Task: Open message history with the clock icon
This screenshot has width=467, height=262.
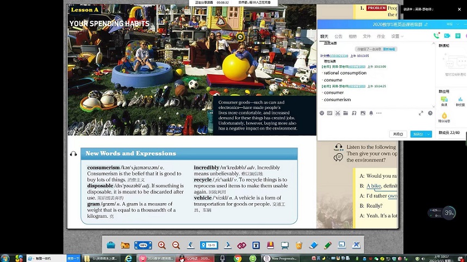Action: click(431, 113)
